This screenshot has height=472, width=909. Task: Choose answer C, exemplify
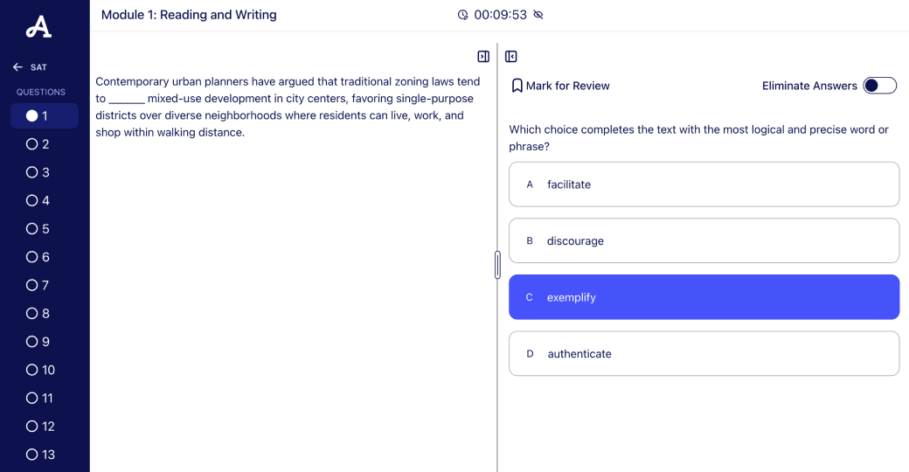point(704,297)
